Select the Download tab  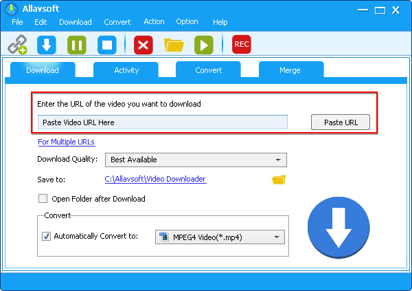point(43,70)
